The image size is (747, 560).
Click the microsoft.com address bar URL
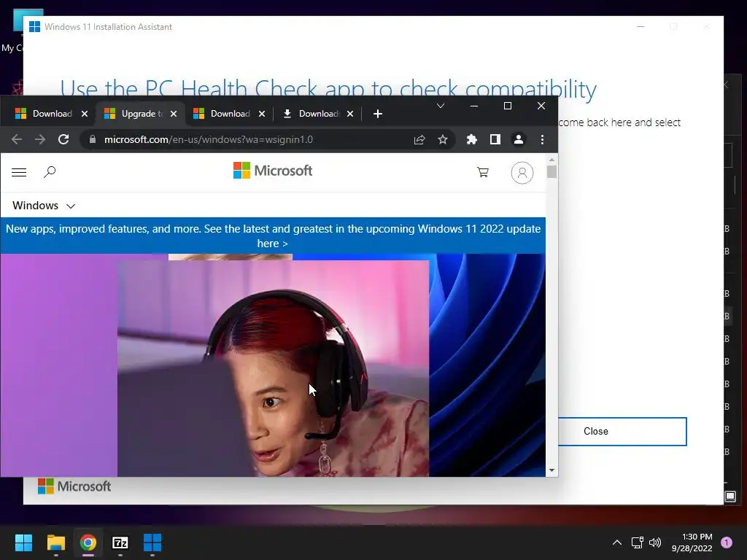point(209,139)
